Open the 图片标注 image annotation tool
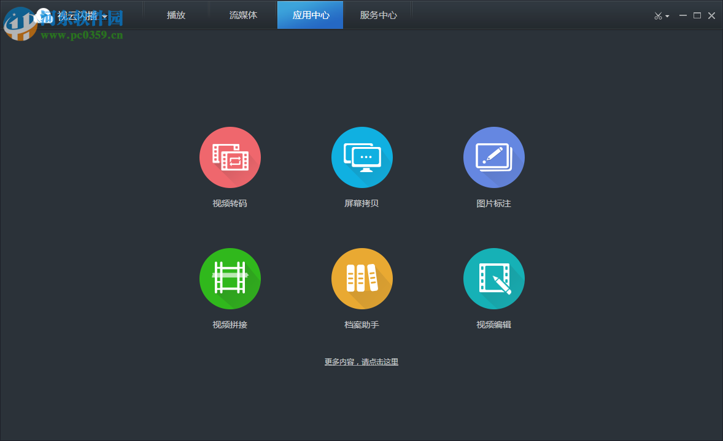Viewport: 723px width, 441px height. (x=494, y=157)
